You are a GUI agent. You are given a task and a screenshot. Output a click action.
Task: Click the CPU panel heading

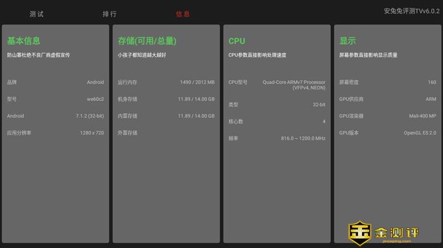[237, 41]
